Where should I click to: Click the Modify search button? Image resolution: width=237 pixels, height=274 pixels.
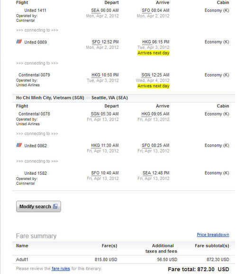coord(38,207)
